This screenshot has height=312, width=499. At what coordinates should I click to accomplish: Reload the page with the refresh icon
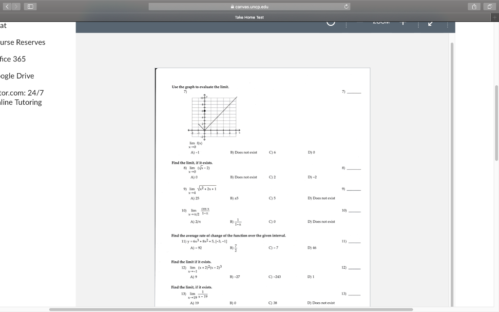point(347,6)
